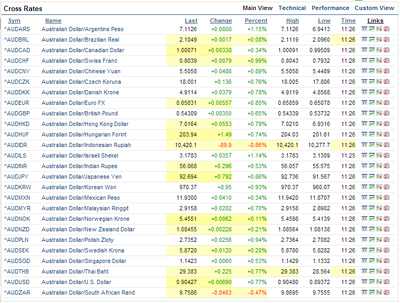Sort the table by Percent column header

pyautogui.click(x=256, y=21)
